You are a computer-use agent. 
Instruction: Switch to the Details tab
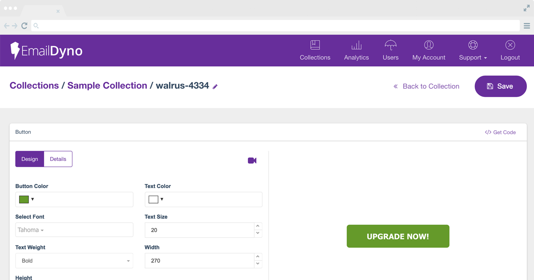pyautogui.click(x=58, y=159)
